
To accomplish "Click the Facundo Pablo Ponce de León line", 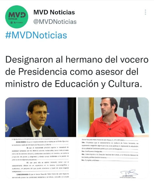I will (103, 140).
